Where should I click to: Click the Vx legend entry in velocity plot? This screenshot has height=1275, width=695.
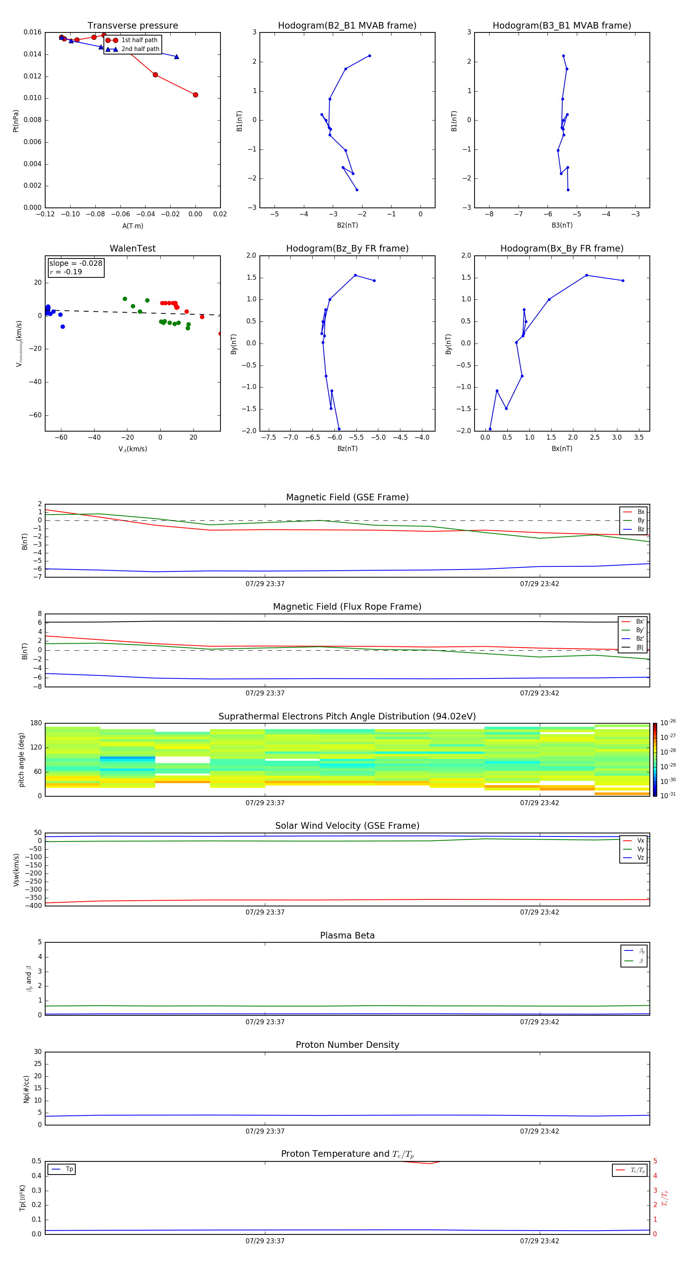634,840
